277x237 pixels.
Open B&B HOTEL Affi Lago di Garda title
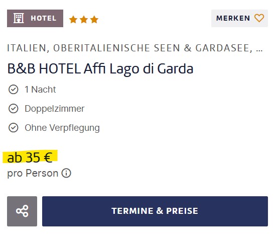(x=100, y=69)
